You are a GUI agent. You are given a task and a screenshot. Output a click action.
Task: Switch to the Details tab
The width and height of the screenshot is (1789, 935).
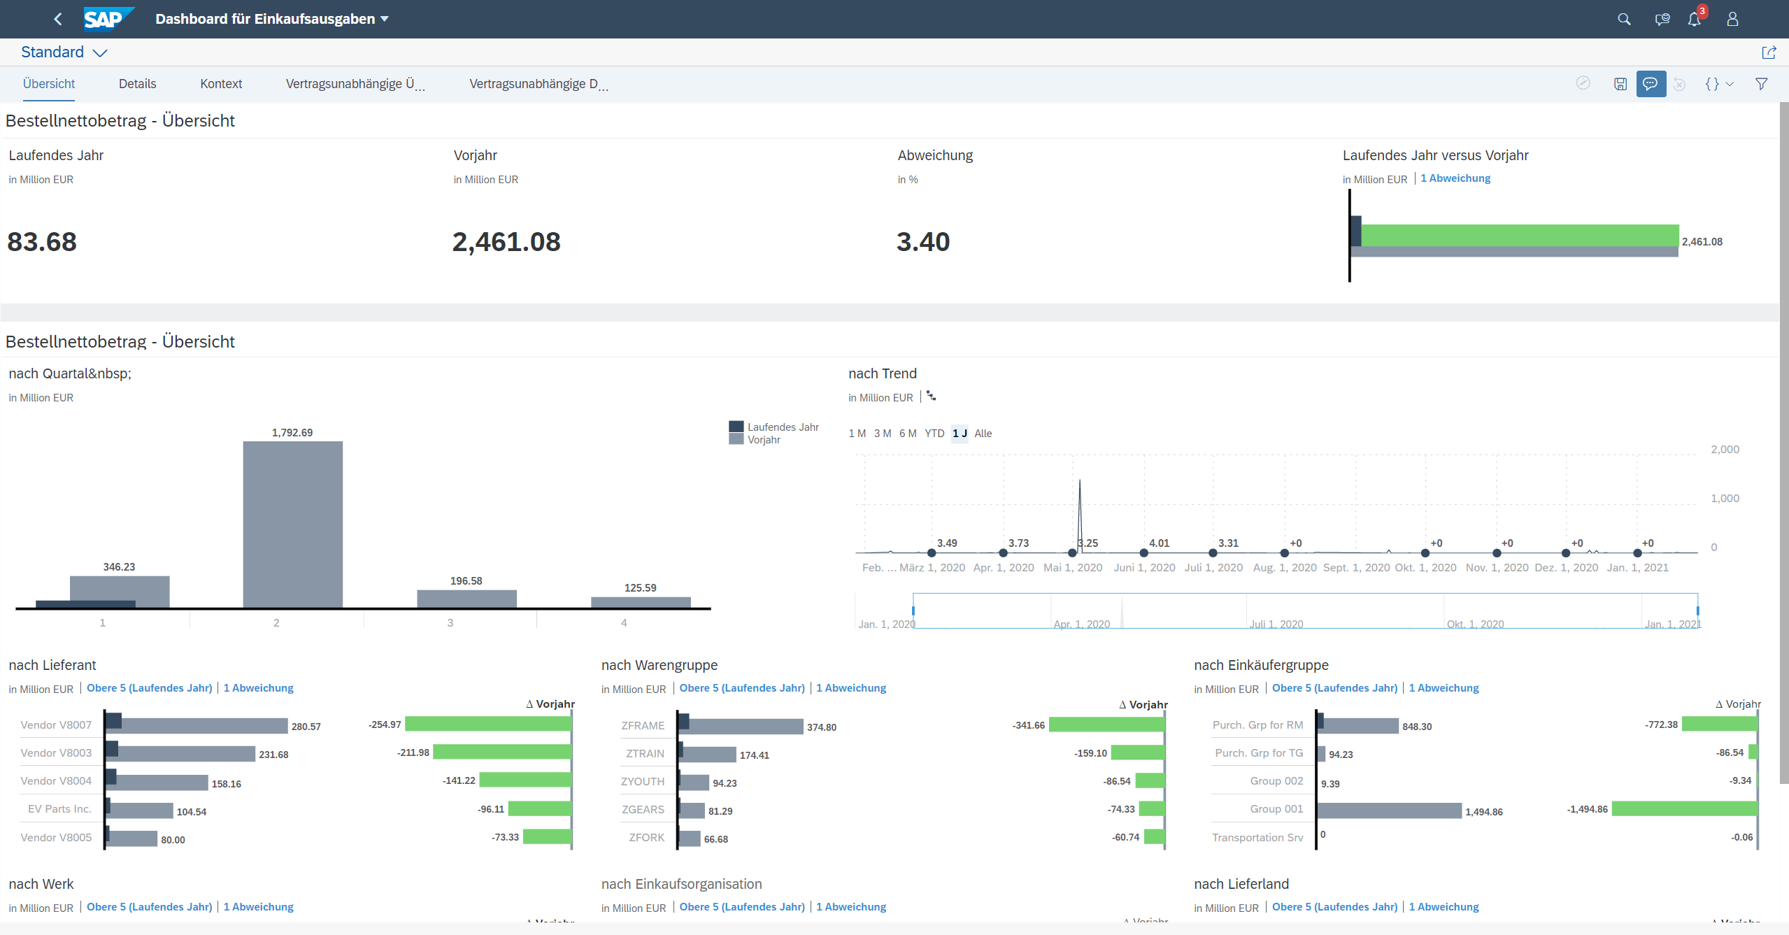137,84
